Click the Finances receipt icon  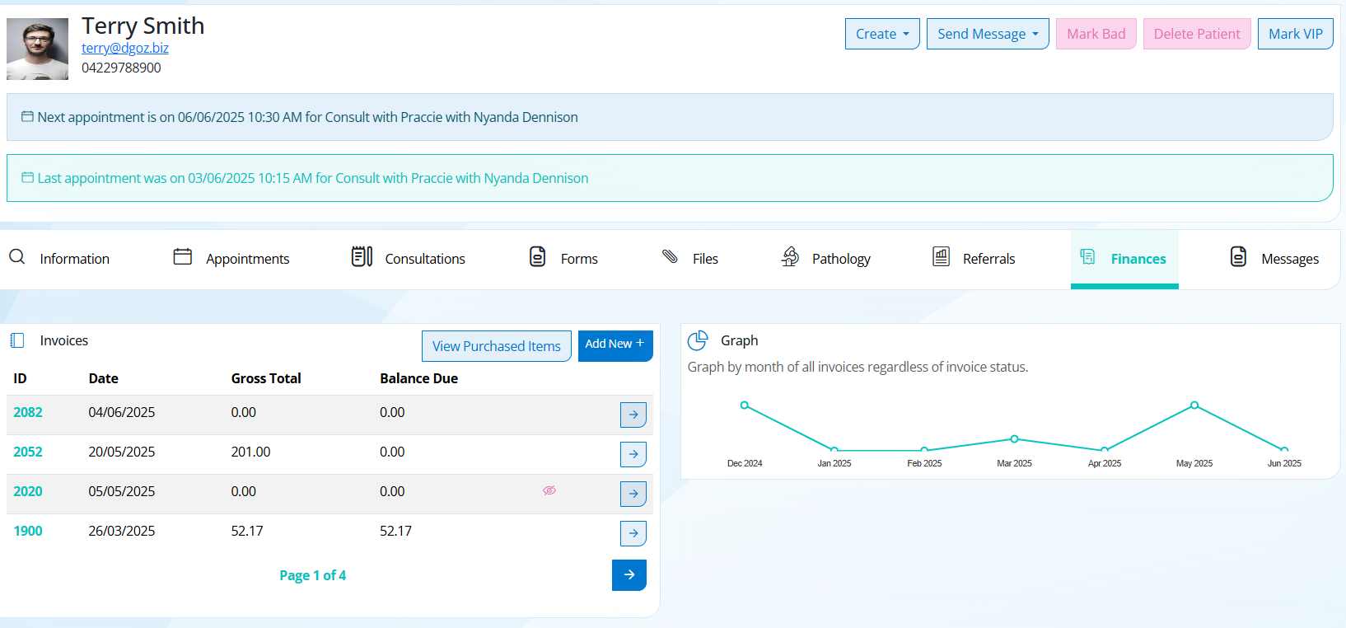[x=1087, y=257]
